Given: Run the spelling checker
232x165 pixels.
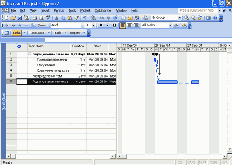Looking at the screenshot, I should [48, 18].
